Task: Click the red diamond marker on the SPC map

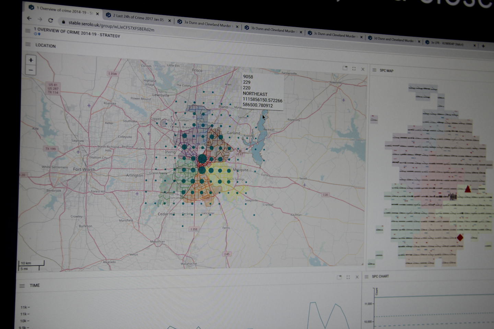Action: pos(460,237)
